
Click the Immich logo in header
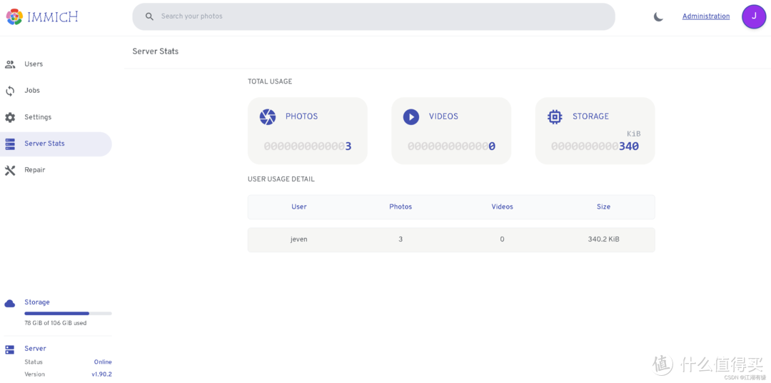point(42,16)
